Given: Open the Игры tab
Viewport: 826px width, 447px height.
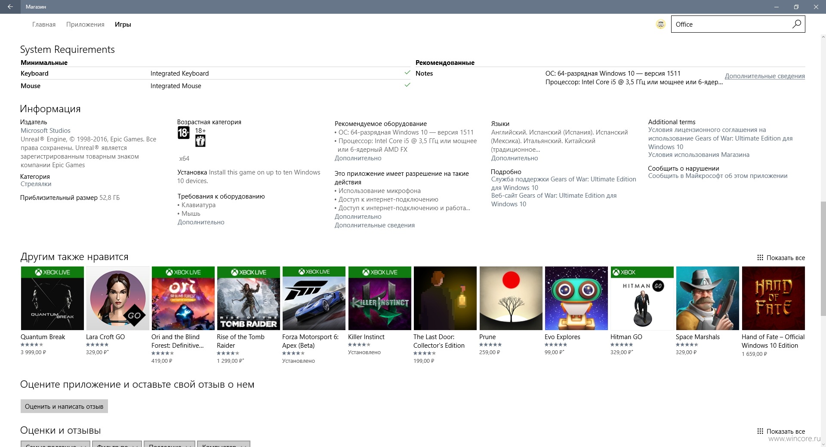Looking at the screenshot, I should coord(123,24).
